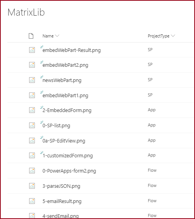195x219 pixels.
Task: Click image icon beside 3-parseJSON.png
Action: click(x=32, y=186)
